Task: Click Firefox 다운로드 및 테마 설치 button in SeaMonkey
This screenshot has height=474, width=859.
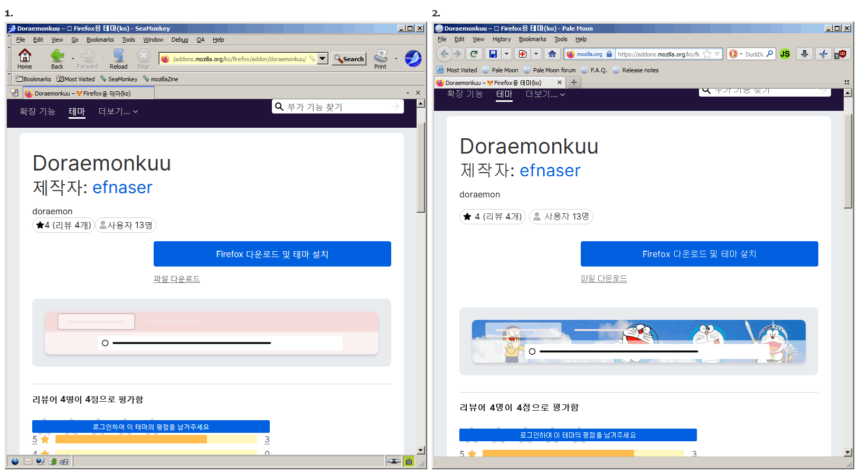Action: coord(272,254)
